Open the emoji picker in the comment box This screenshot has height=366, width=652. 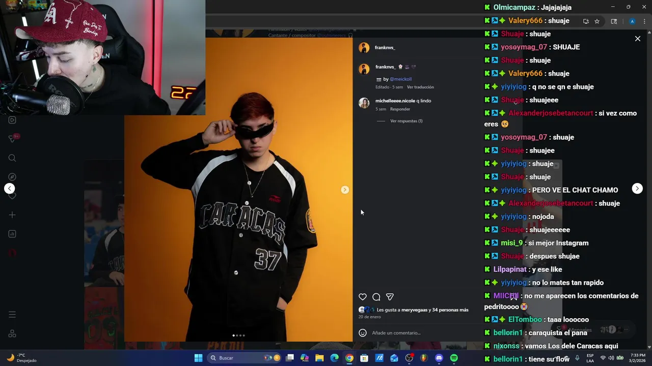point(363,333)
